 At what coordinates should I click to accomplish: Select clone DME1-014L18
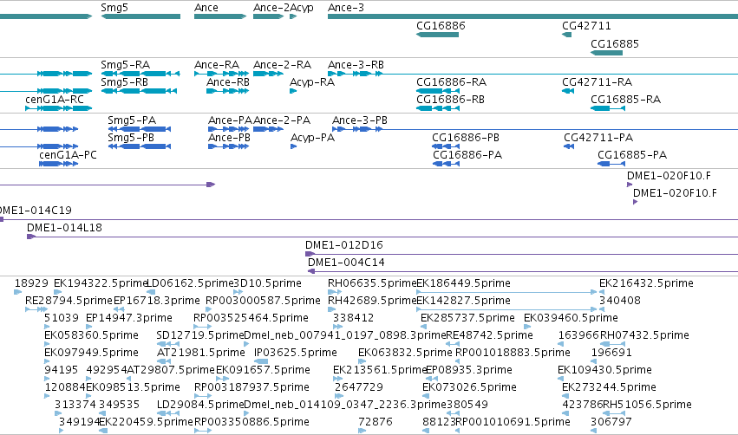coord(64,228)
